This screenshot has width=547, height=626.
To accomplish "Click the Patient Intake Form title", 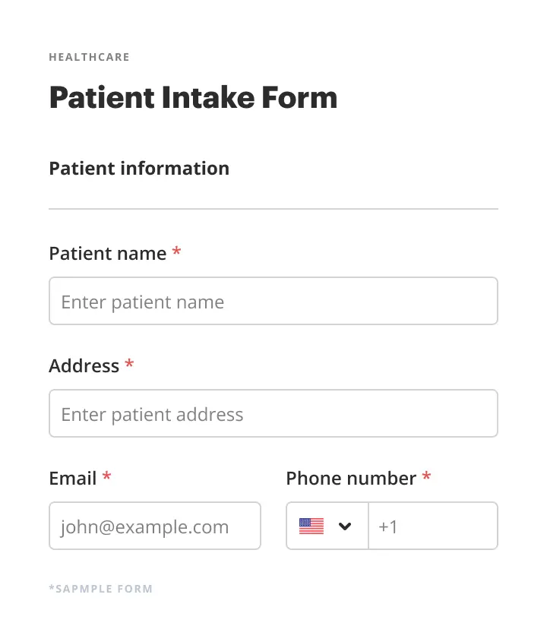I will coord(193,98).
